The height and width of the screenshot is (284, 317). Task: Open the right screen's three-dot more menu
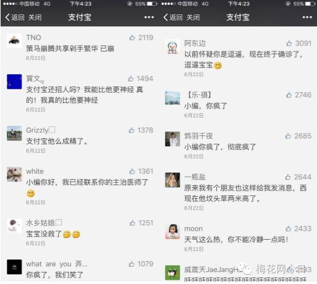307,17
